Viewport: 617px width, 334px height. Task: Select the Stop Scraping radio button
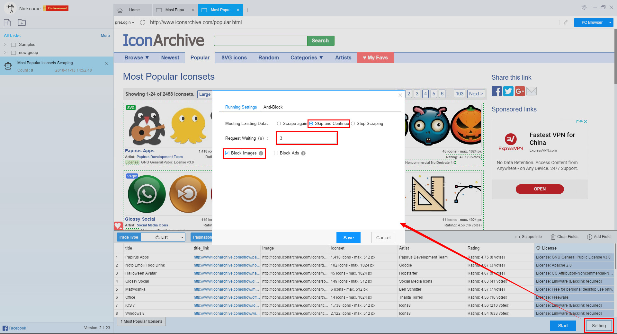pyautogui.click(x=353, y=123)
